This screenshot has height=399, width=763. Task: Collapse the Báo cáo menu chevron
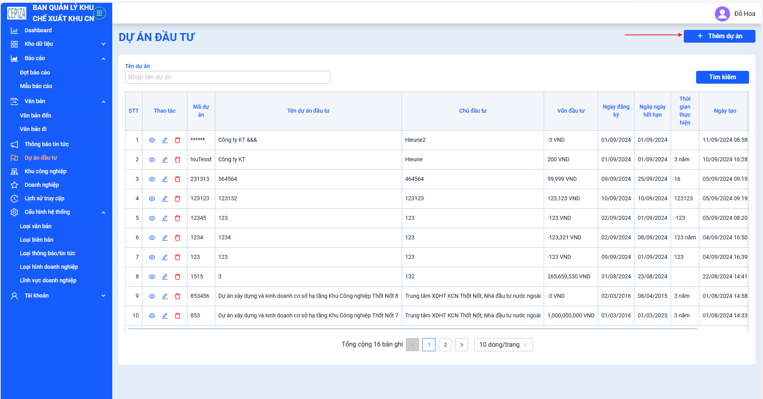pyautogui.click(x=103, y=59)
